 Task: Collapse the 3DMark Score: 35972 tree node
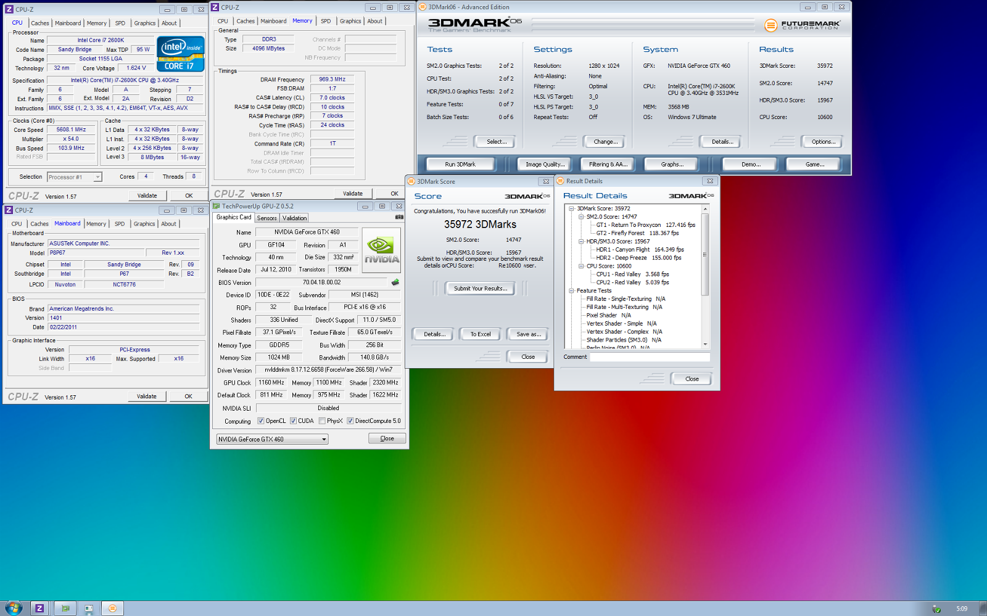pos(571,208)
